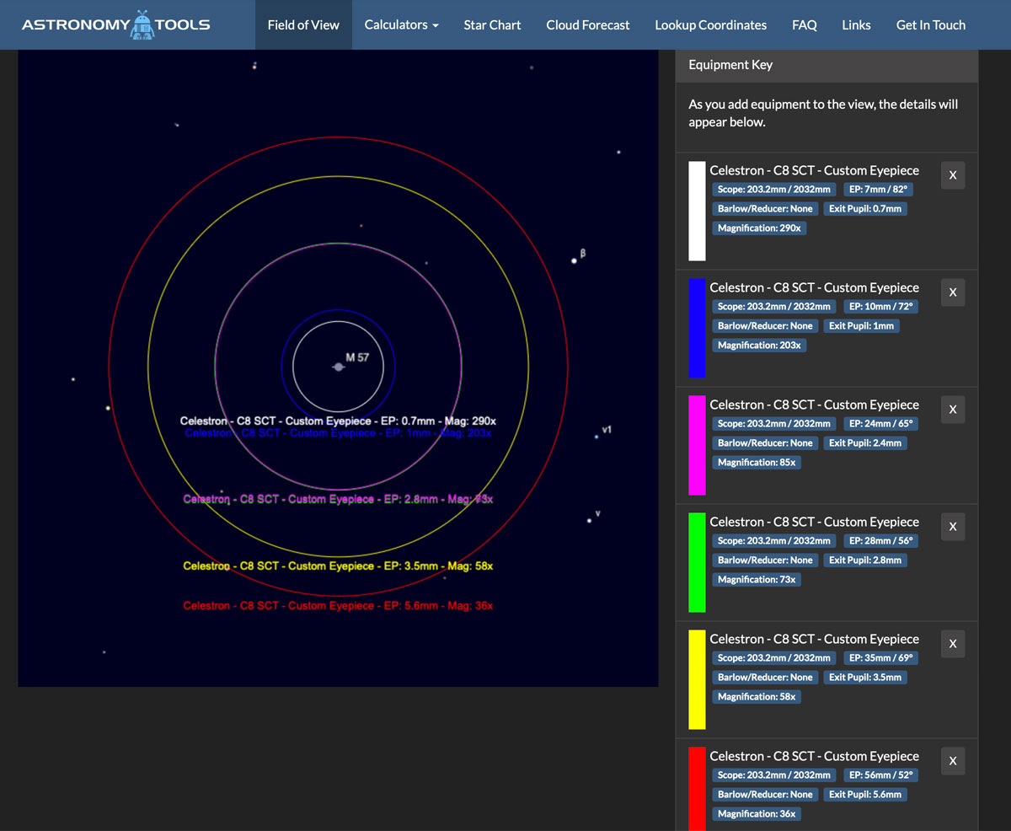Click the "Magnification: 36x" badge
This screenshot has width=1011, height=831.
pyautogui.click(x=757, y=814)
